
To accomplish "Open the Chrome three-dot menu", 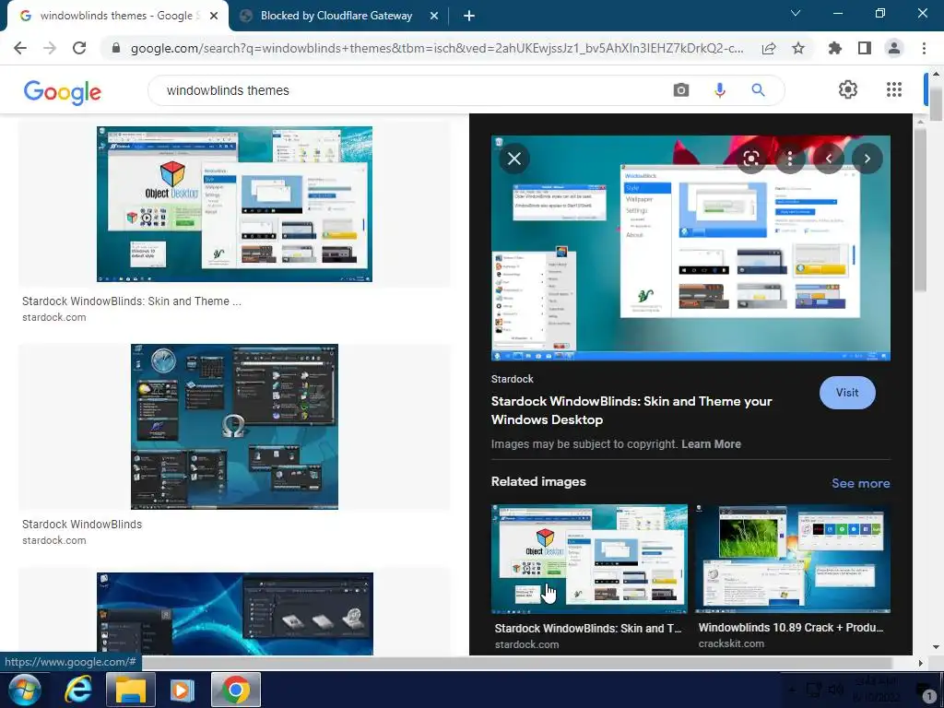I will [x=924, y=48].
